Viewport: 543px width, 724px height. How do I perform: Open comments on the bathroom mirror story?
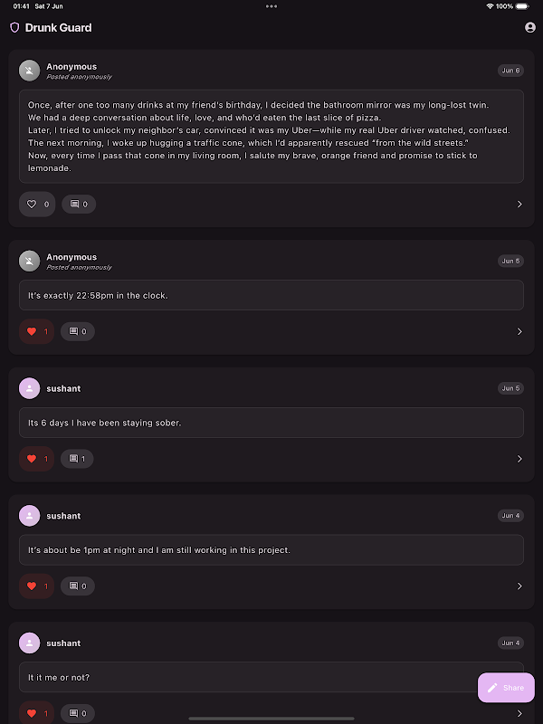pyautogui.click(x=79, y=205)
